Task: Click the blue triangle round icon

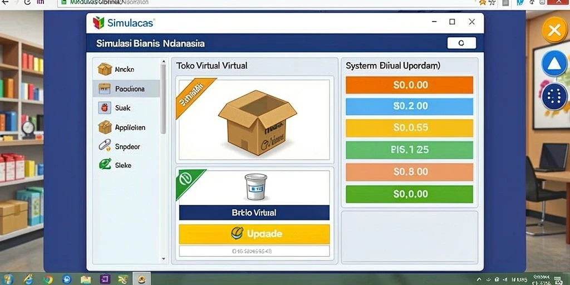Action: tap(554, 63)
